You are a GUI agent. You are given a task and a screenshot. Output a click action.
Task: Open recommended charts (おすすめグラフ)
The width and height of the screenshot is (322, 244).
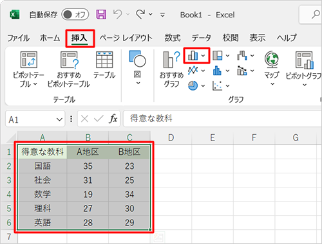pos(171,69)
